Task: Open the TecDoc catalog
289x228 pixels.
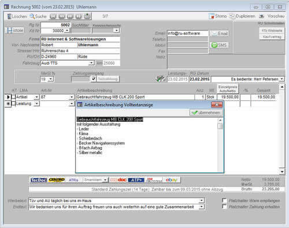Action: pos(39,180)
